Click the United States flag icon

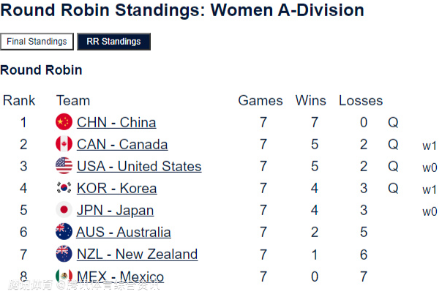pos(64,166)
